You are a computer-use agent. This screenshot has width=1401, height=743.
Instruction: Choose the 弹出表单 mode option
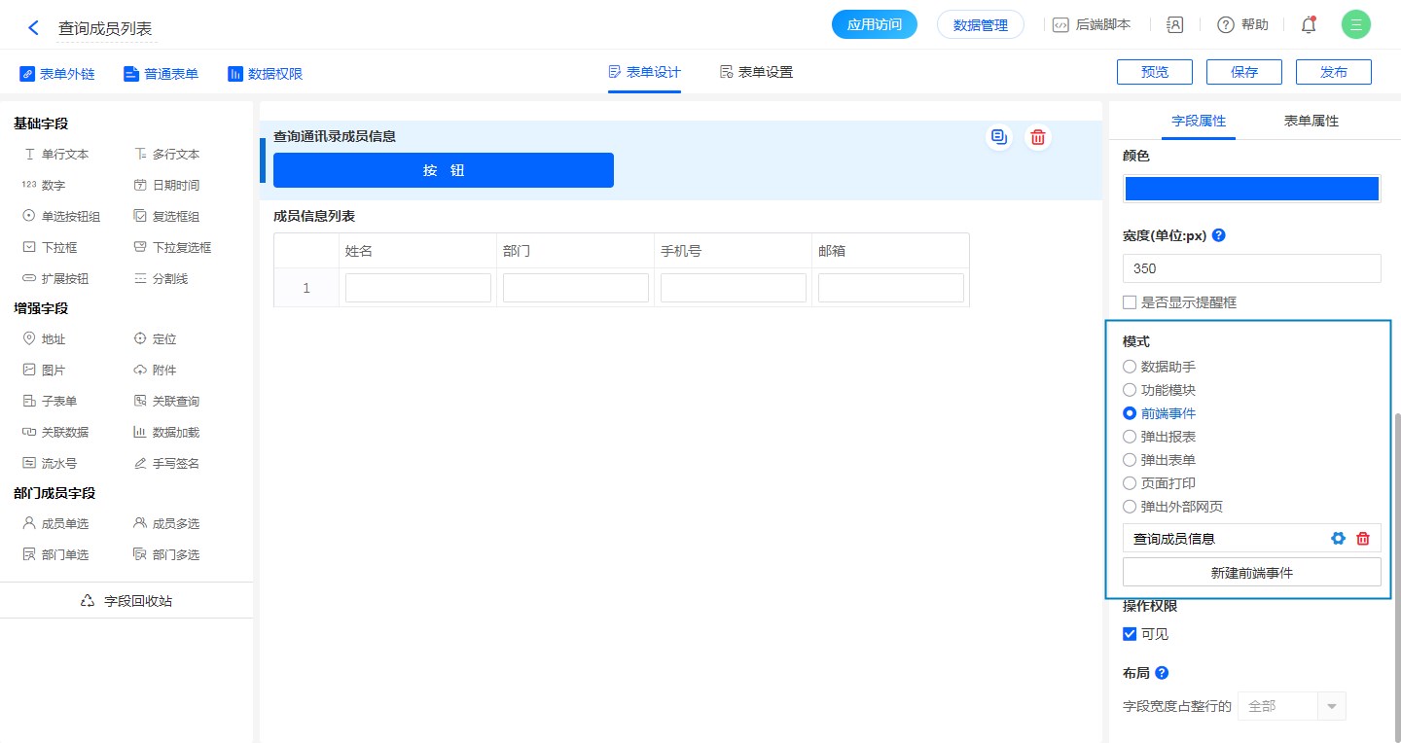1130,460
